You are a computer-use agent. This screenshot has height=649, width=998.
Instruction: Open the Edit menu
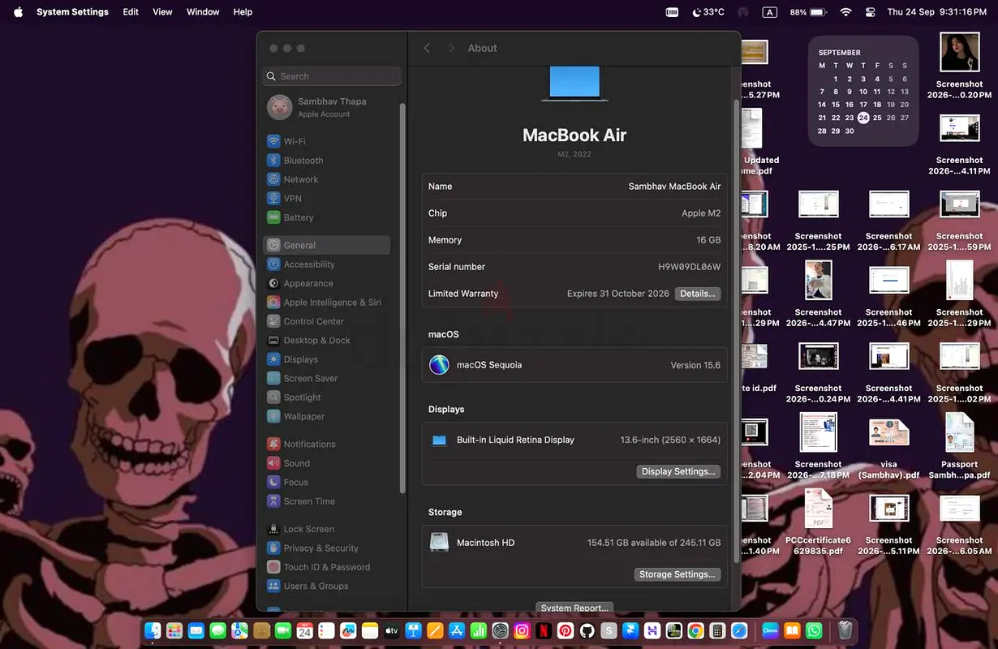131,12
